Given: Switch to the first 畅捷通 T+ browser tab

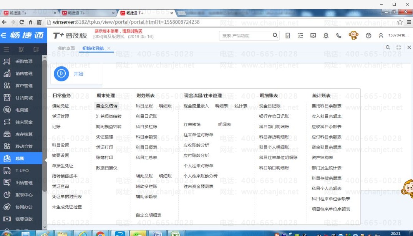Looking at the screenshot, I should tap(29, 13).
